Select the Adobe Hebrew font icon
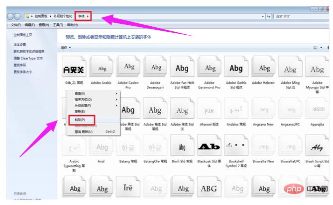 (263, 67)
